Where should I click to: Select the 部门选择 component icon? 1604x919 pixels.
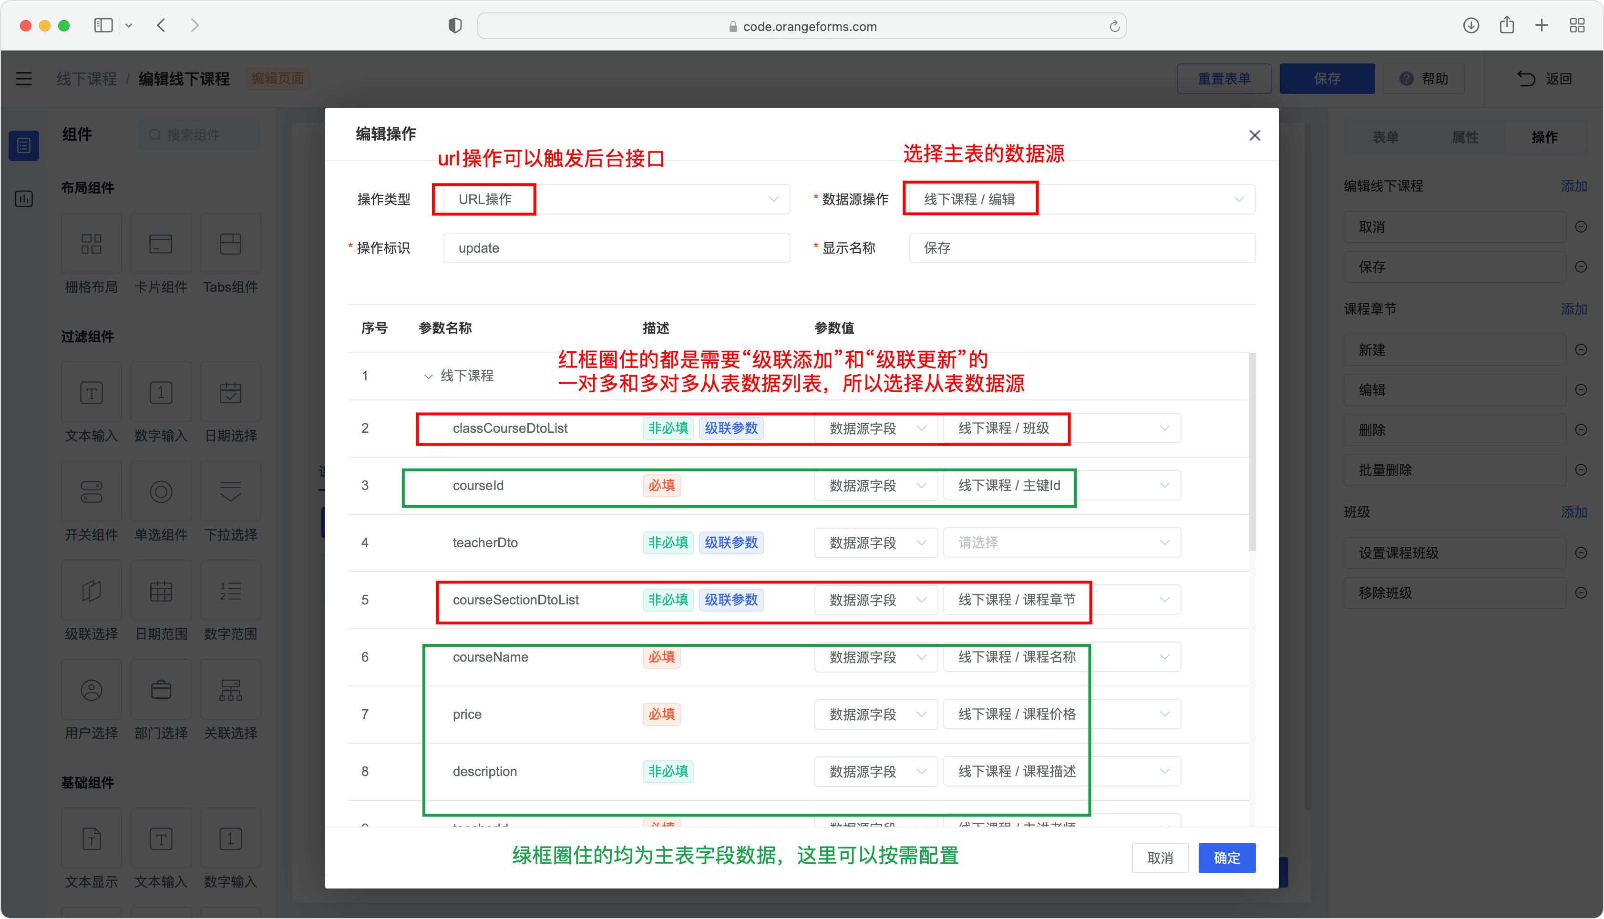(x=161, y=691)
